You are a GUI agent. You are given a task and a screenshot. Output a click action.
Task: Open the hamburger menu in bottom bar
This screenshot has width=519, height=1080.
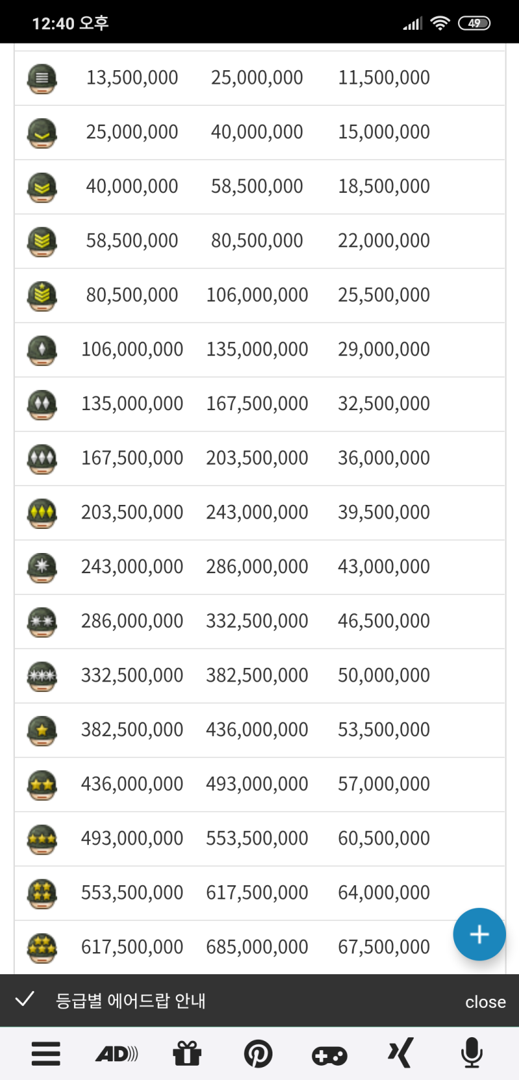[x=46, y=1053]
